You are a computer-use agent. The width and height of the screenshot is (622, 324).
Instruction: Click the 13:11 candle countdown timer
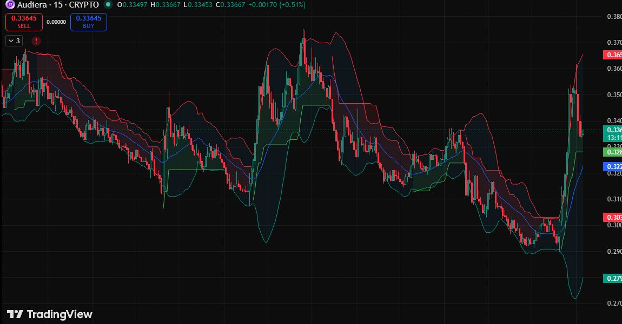pyautogui.click(x=612, y=138)
